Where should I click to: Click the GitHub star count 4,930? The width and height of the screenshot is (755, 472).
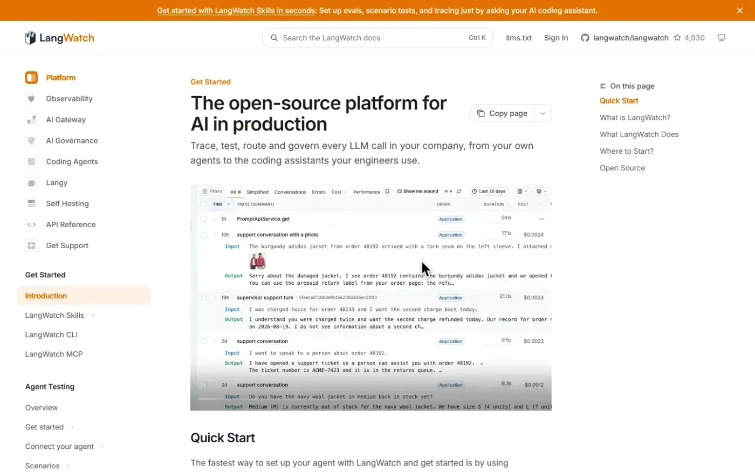point(689,38)
